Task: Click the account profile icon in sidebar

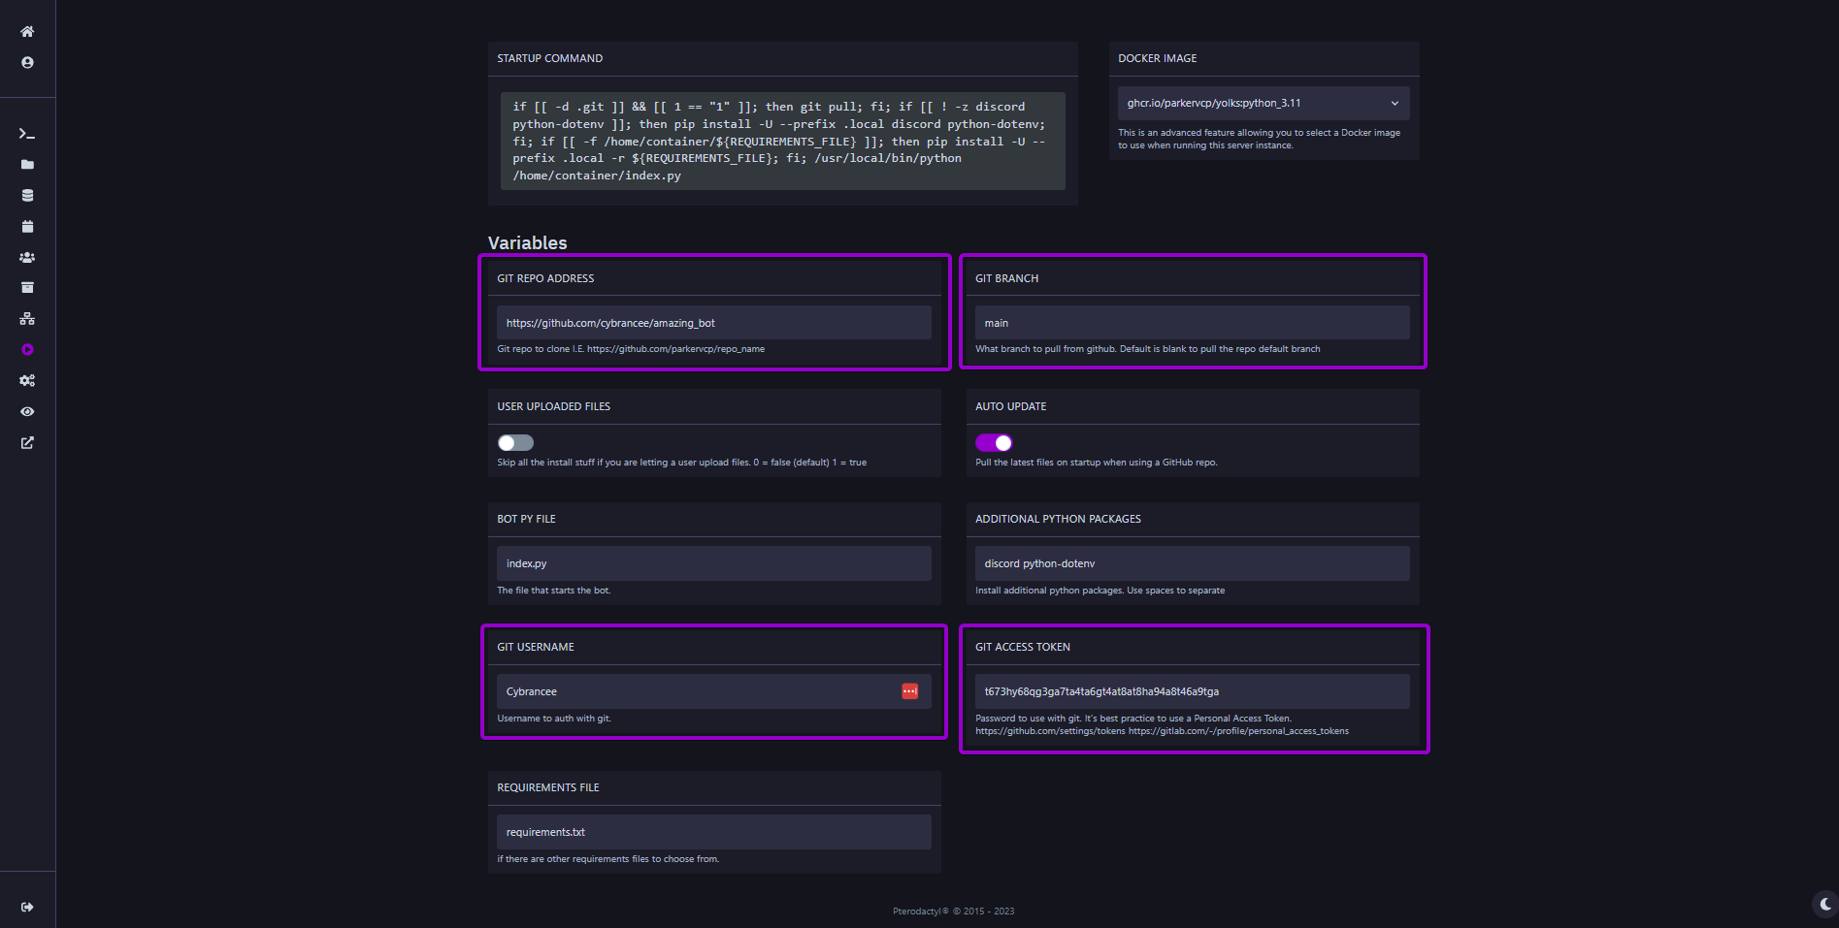Action: tap(27, 61)
